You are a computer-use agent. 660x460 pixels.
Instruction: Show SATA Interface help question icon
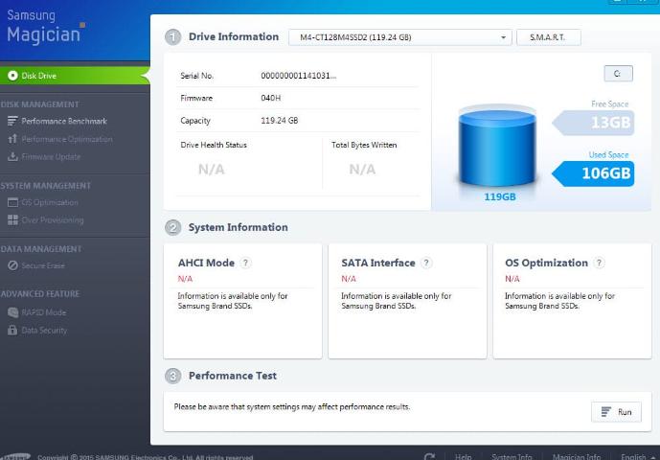[x=426, y=263]
